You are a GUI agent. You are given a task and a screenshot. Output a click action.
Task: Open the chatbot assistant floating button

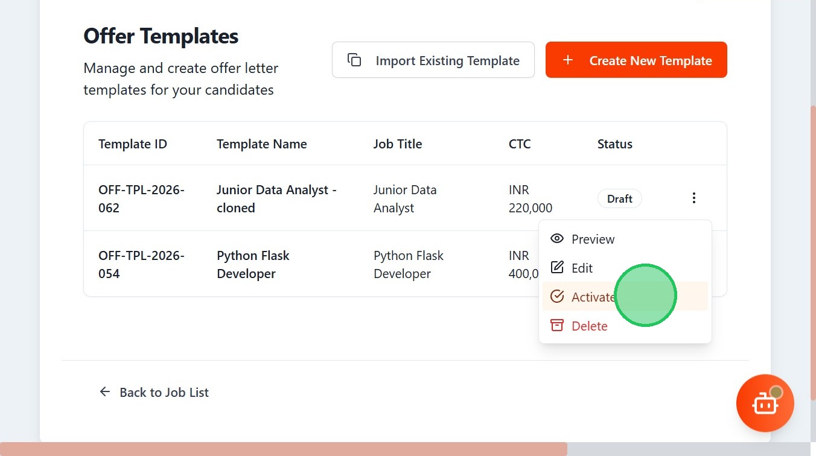coord(765,404)
